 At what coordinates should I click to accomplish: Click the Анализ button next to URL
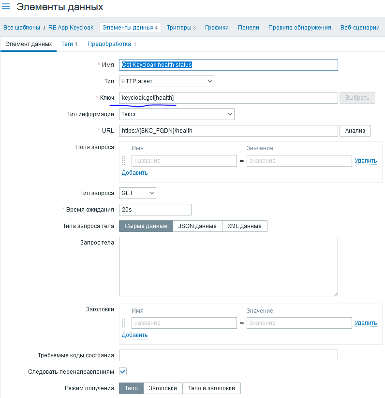[355, 131]
